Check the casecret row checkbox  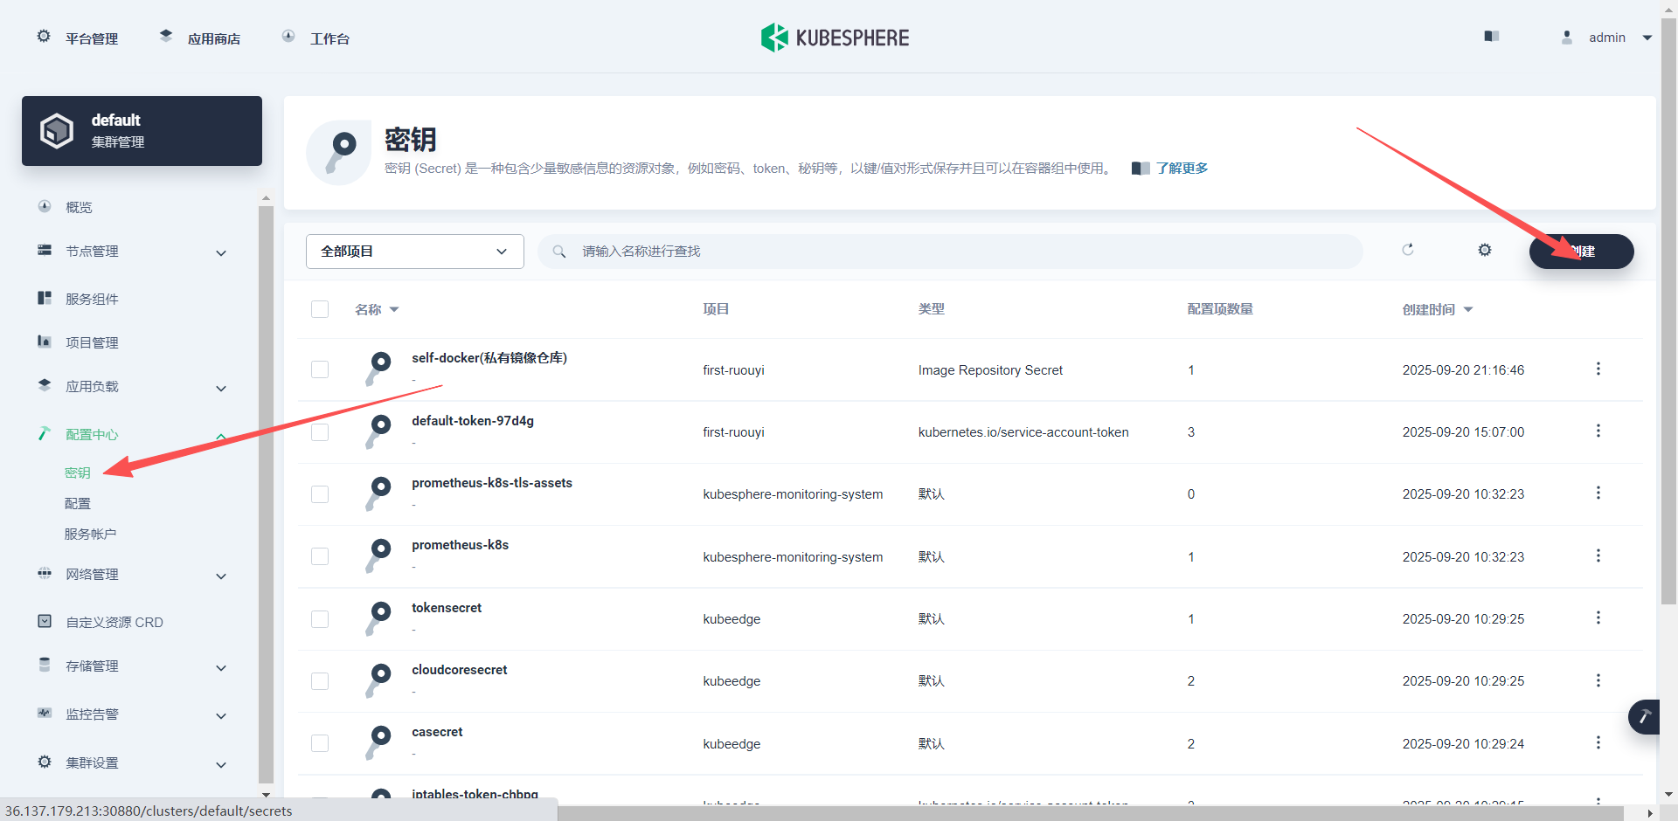[320, 743]
